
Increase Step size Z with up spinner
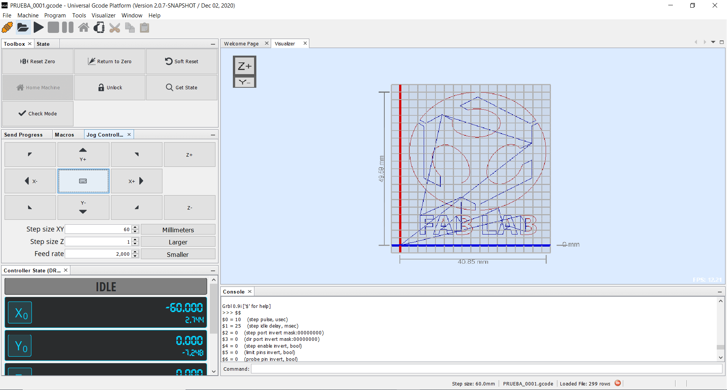[x=135, y=239]
